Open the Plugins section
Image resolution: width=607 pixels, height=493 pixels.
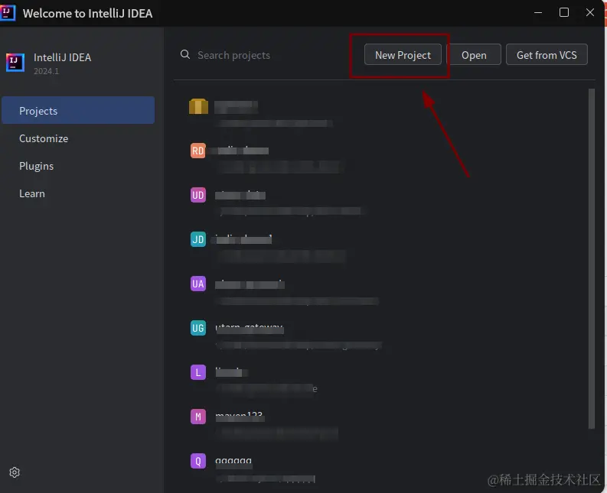[x=78, y=166]
